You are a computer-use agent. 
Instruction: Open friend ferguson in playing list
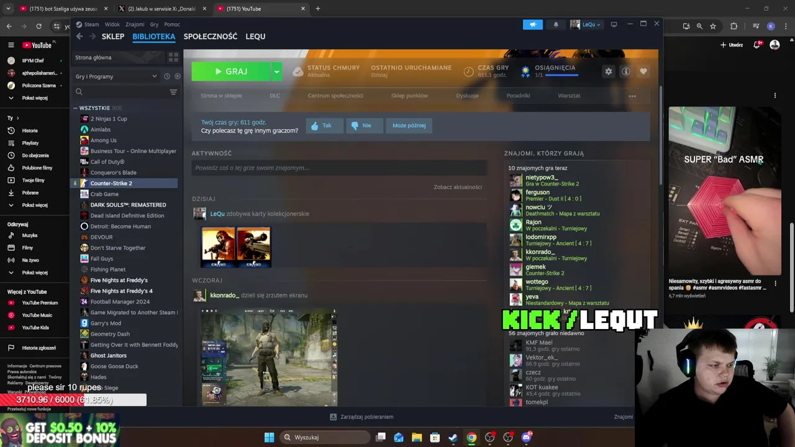(x=538, y=192)
